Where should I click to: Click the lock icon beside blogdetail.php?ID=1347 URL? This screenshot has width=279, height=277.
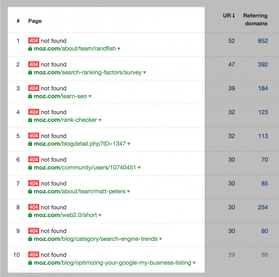pyautogui.click(x=30, y=144)
